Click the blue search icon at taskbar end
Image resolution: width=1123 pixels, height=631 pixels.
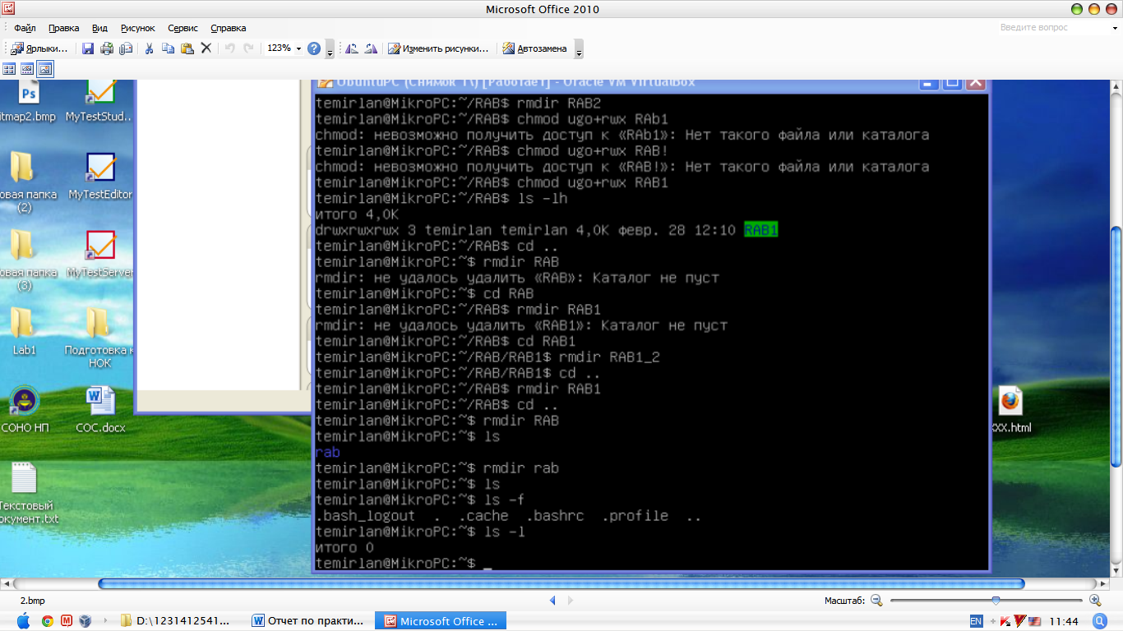click(x=1098, y=621)
